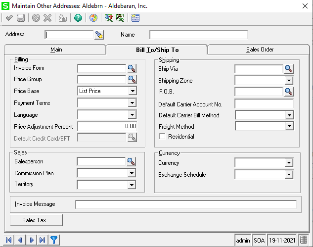Expand the Currency dropdown
The height and width of the screenshot is (247, 313).
coord(289,163)
